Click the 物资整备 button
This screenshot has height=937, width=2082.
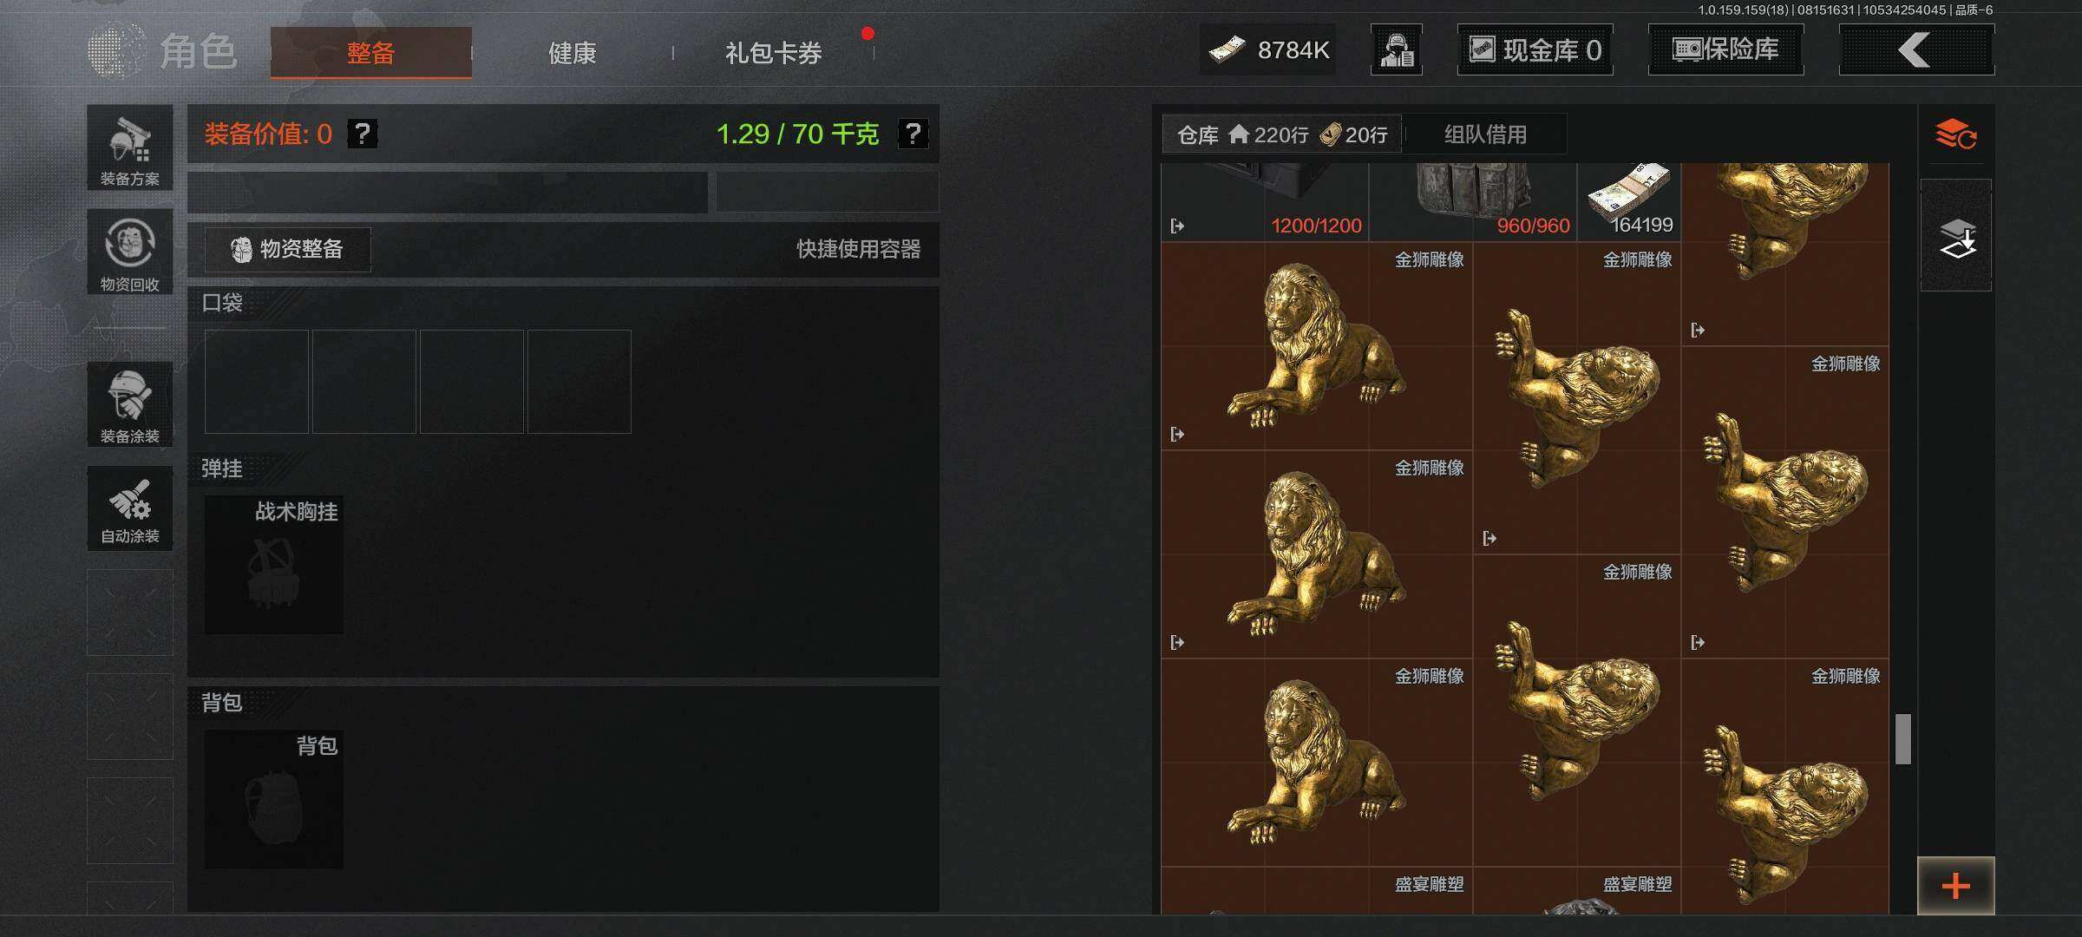pos(288,250)
